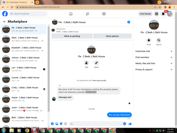177x133 pixels.
Task: Expand Chat members section
Action: (x=154, y=57)
